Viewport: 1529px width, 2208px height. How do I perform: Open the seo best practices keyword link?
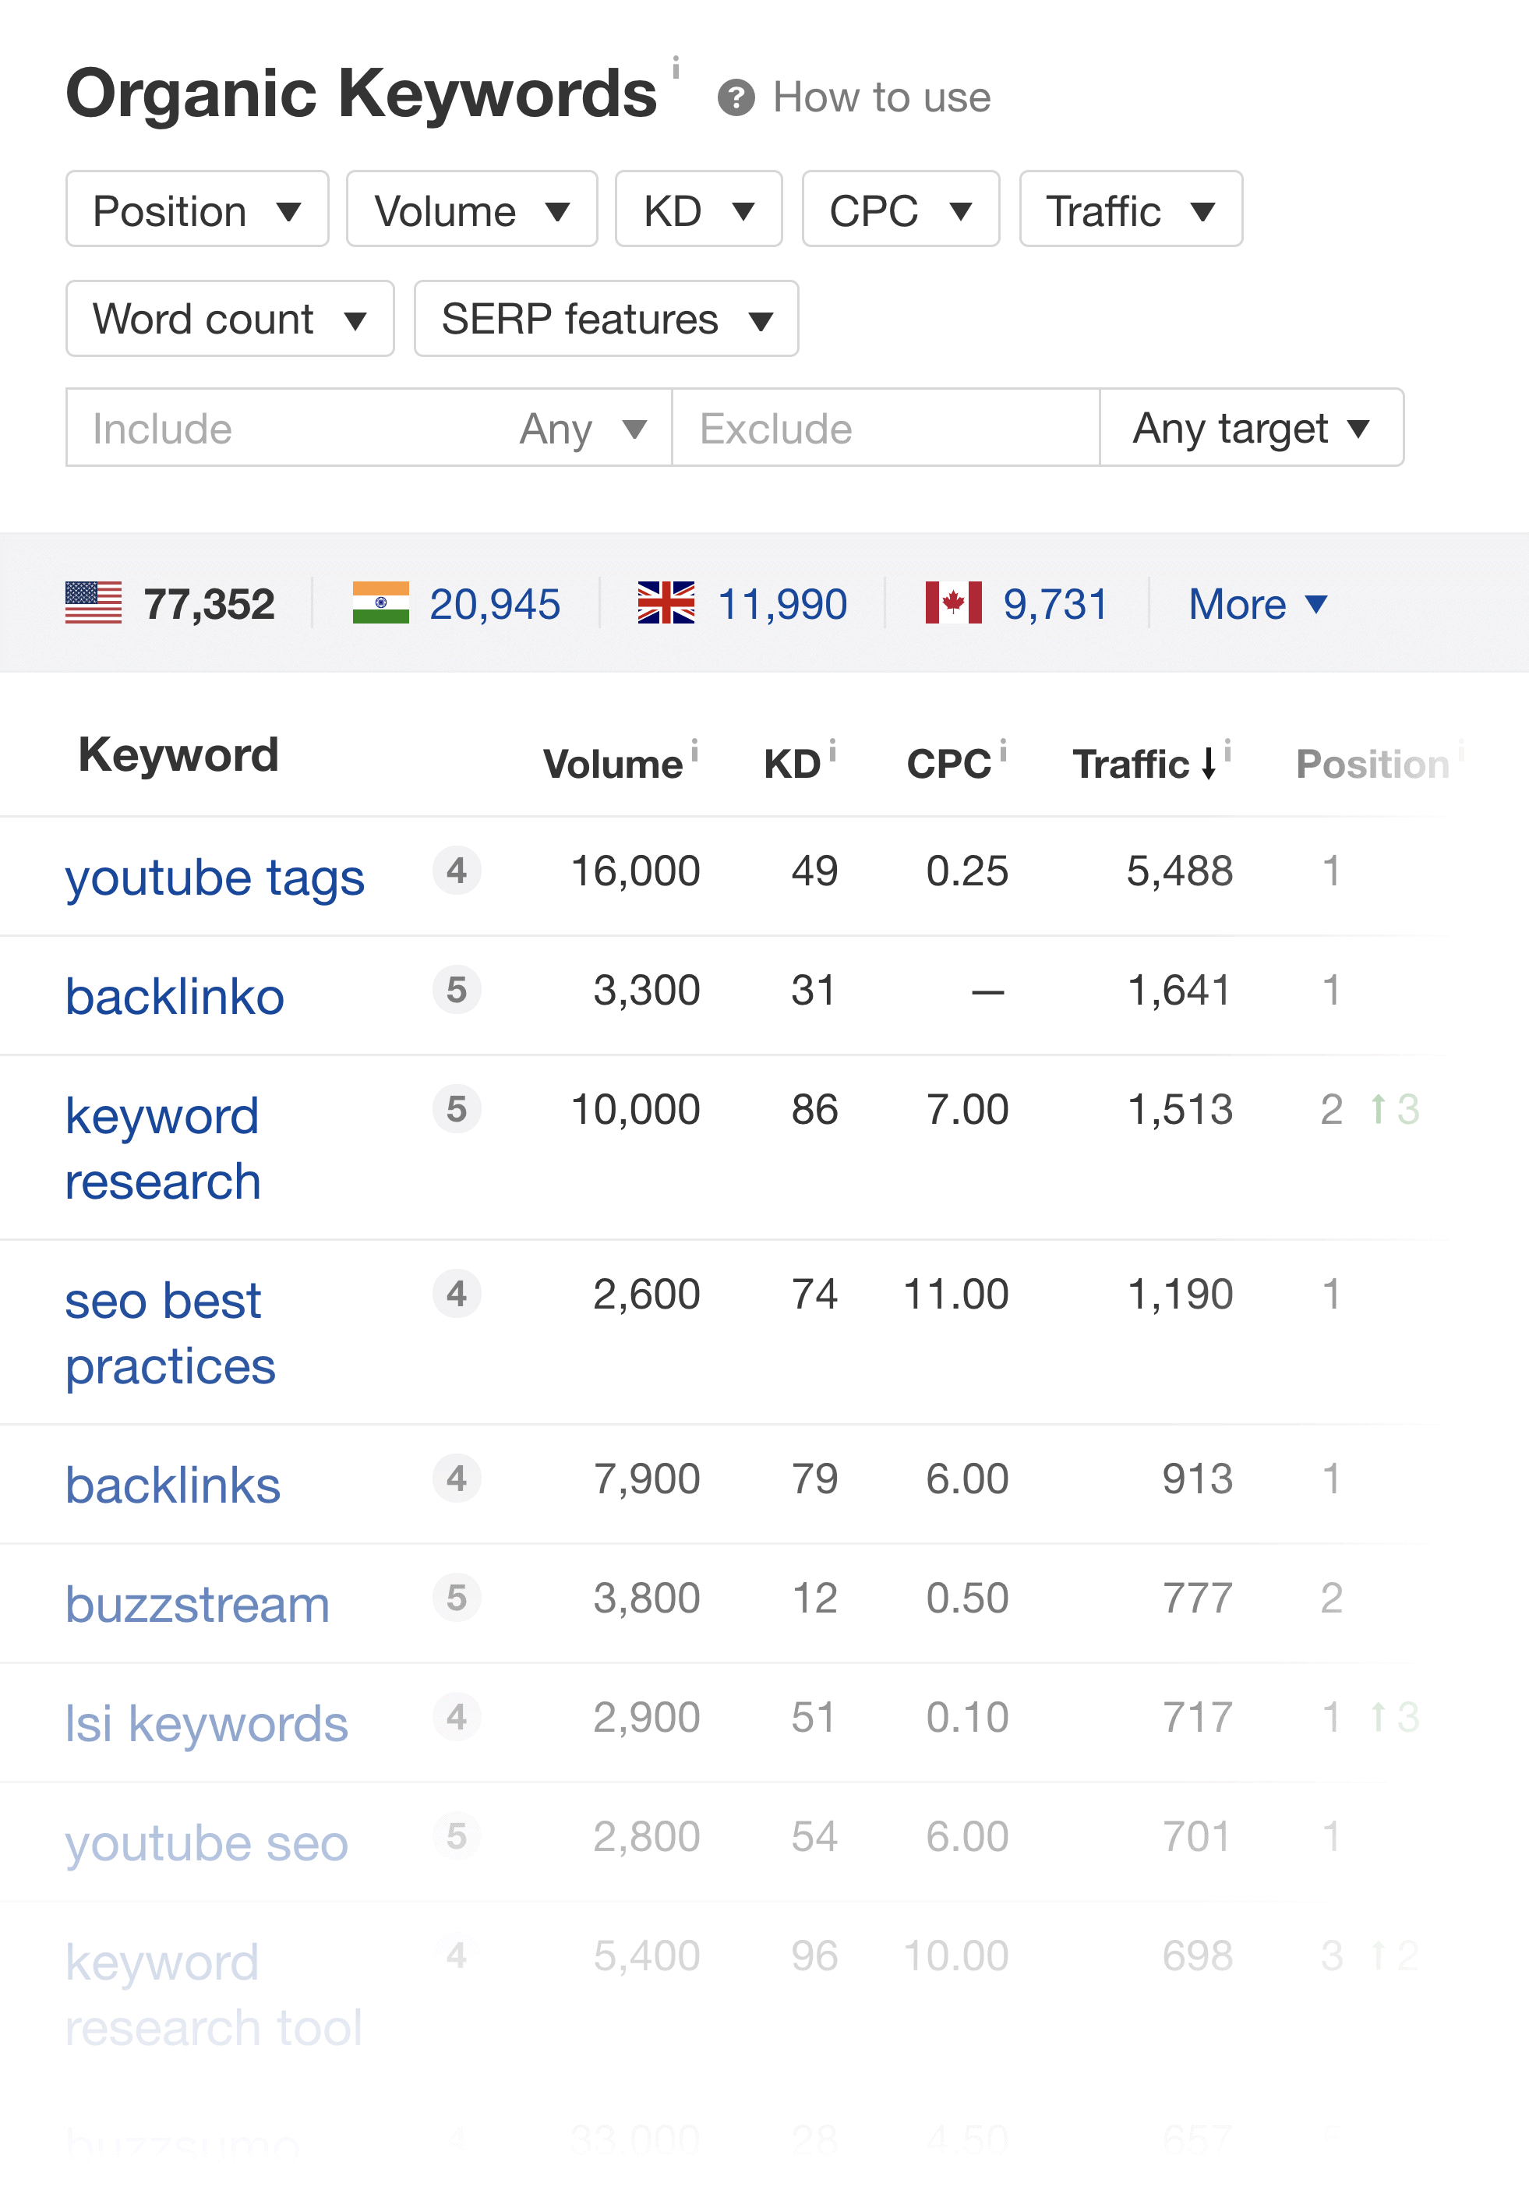[171, 1334]
